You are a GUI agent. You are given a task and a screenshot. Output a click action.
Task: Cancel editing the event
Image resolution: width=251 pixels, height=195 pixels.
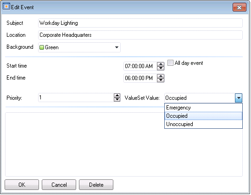59,185
